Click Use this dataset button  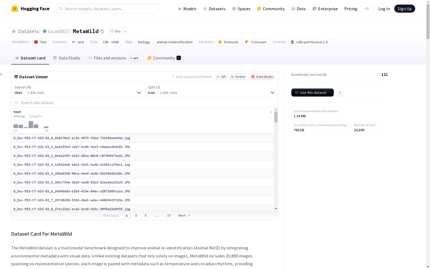pos(313,93)
